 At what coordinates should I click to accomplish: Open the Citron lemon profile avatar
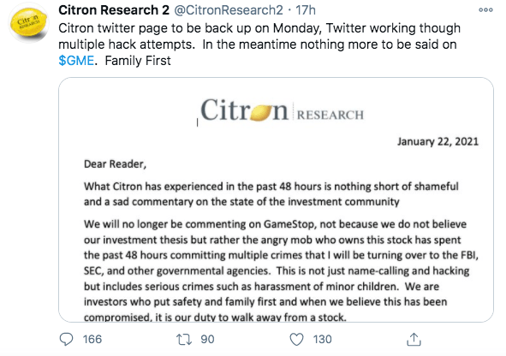28,24
